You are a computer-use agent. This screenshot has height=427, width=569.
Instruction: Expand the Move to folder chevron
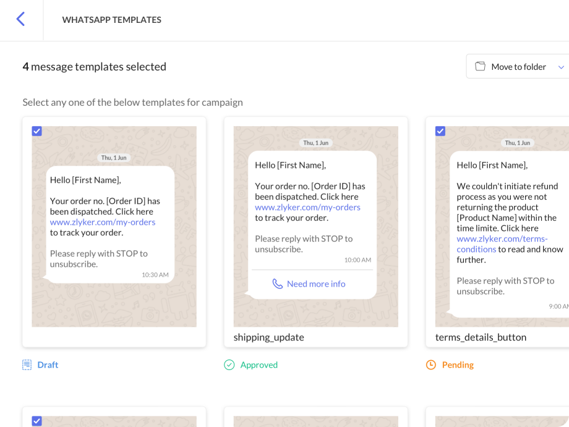pos(561,67)
